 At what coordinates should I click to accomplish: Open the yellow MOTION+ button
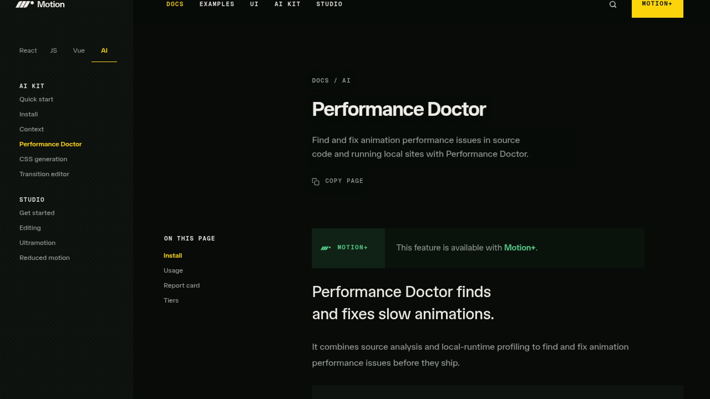coord(657,8)
